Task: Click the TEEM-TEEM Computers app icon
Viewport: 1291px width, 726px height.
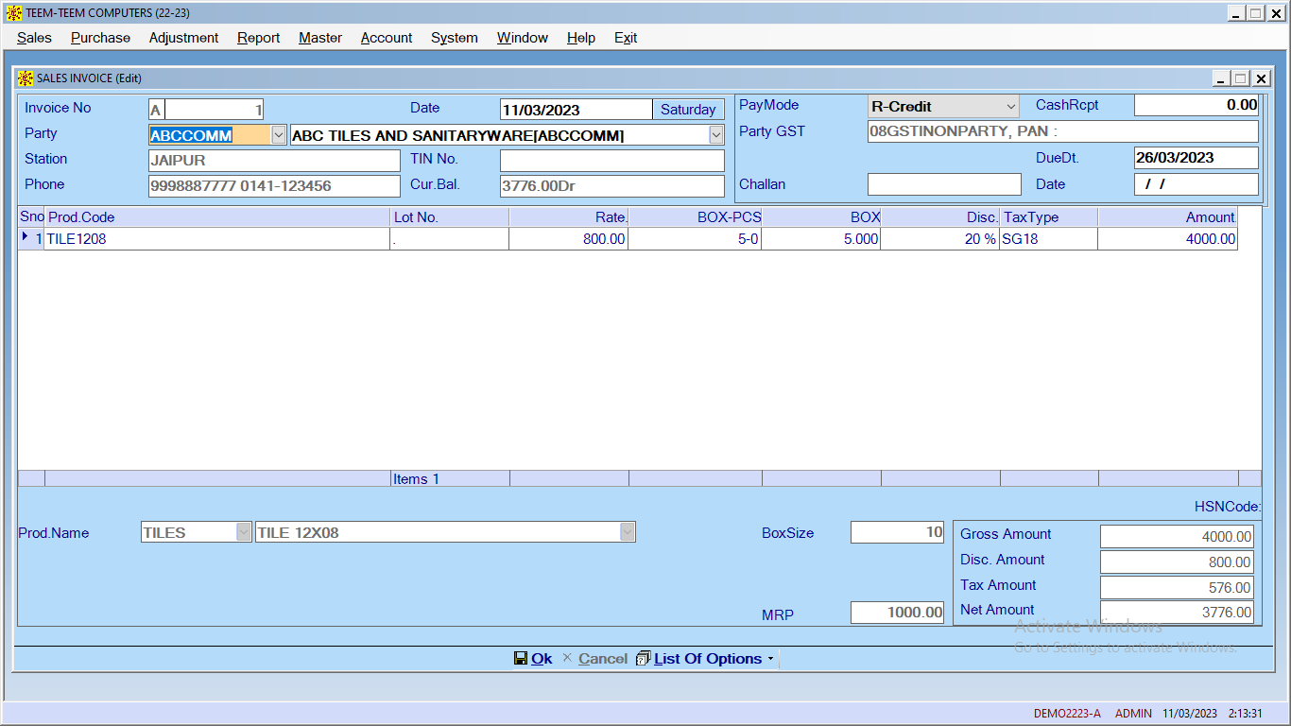Action: pyautogui.click(x=14, y=12)
